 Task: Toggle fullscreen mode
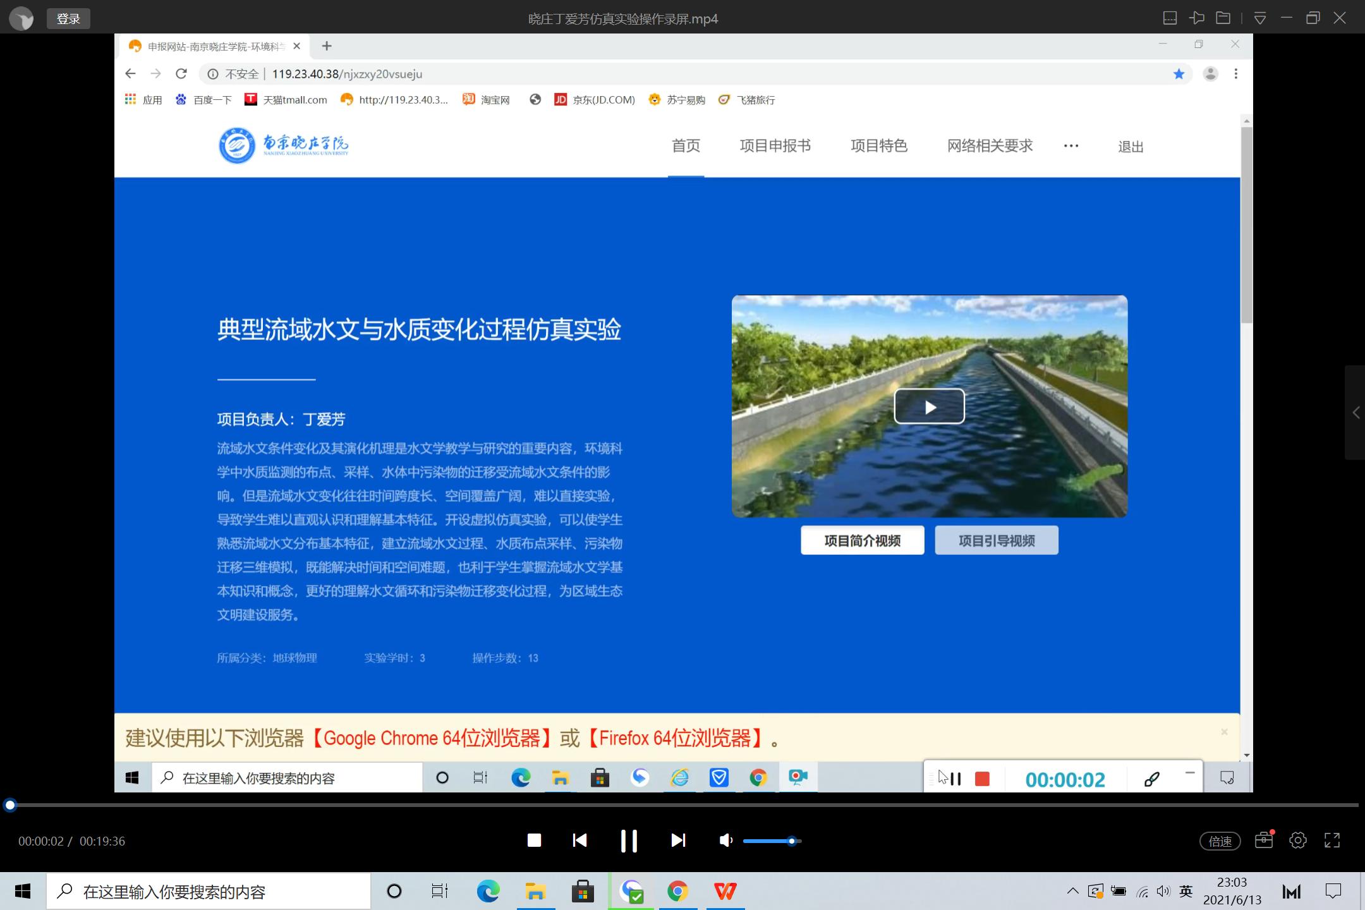[1332, 840]
